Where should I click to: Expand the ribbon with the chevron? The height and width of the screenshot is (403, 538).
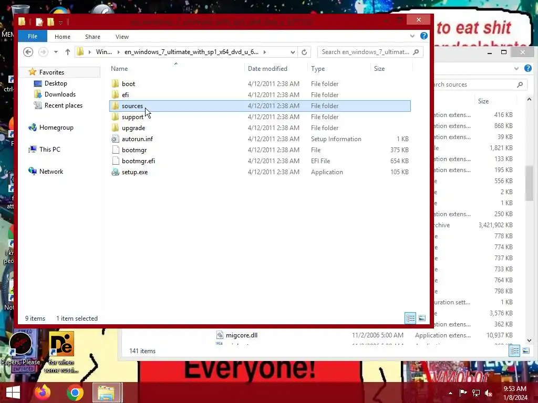412,36
